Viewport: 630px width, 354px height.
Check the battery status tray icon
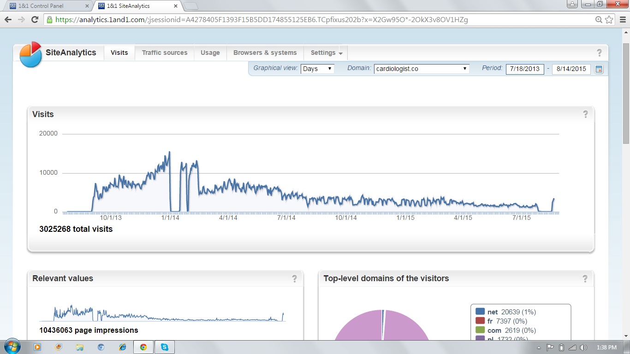coord(561,348)
